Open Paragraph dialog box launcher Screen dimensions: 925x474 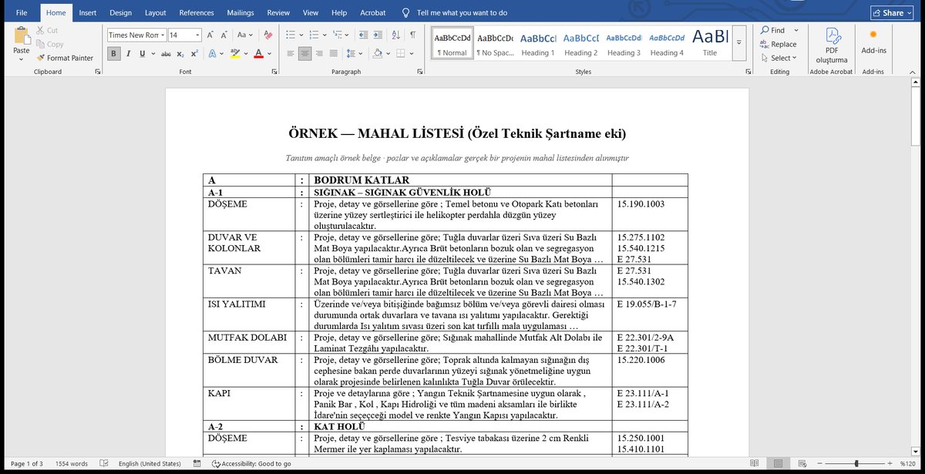coord(419,72)
